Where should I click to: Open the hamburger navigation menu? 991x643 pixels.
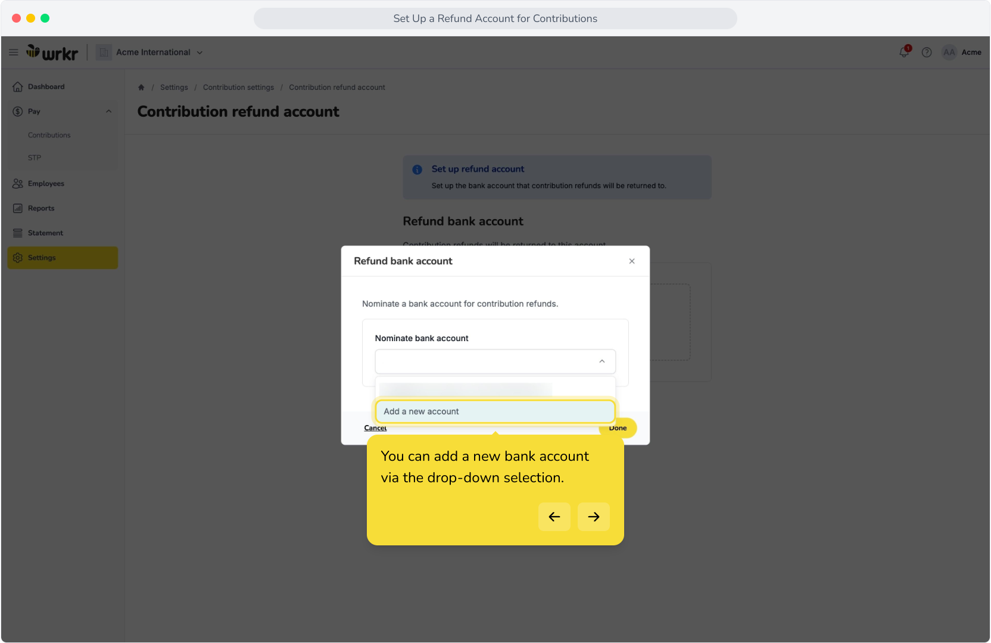13,52
